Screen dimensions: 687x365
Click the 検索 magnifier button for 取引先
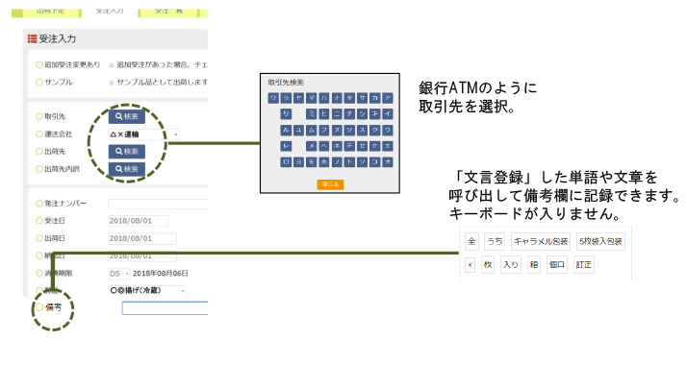click(x=127, y=116)
